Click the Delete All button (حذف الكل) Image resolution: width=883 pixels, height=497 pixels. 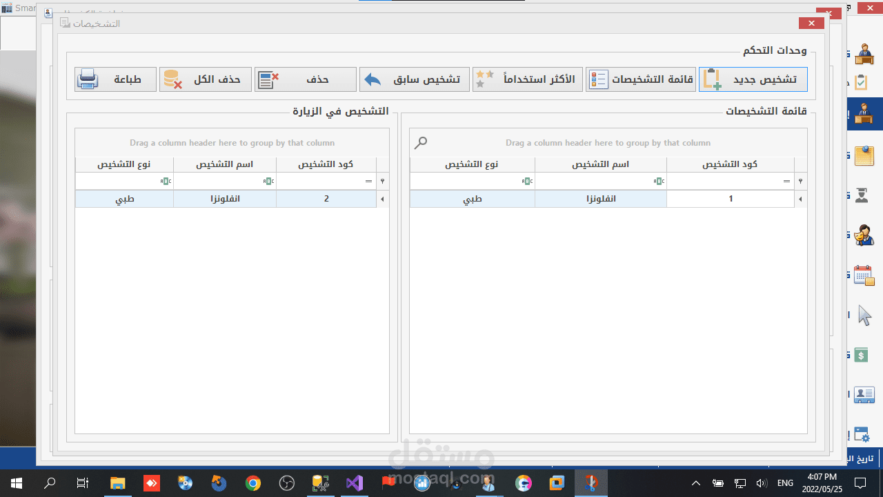pos(206,79)
